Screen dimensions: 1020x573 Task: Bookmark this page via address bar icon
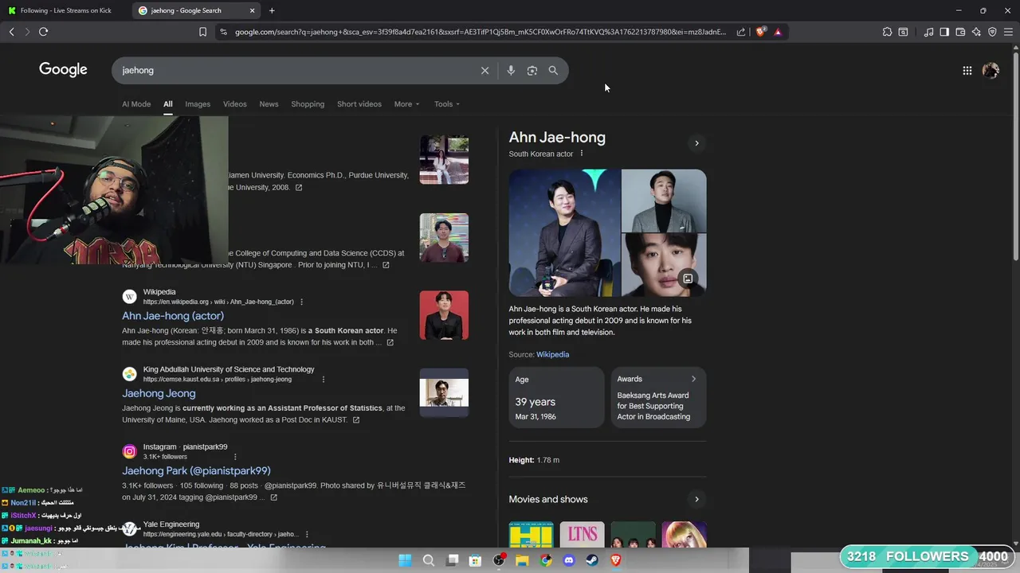(x=202, y=32)
